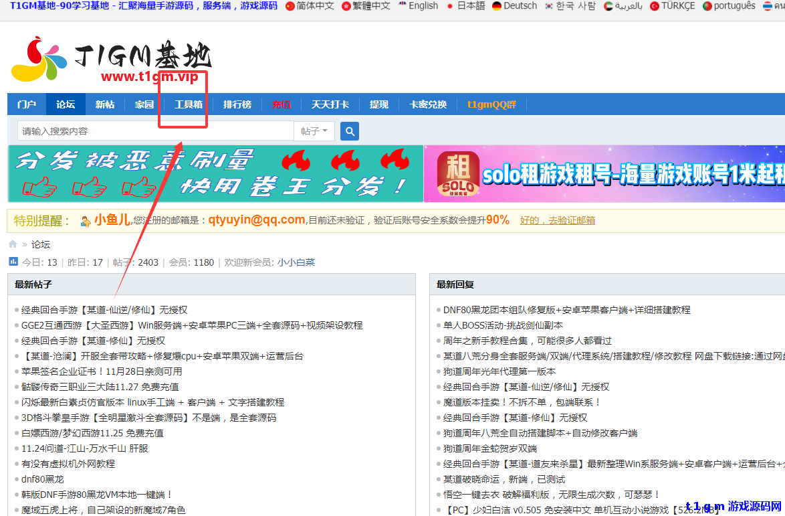The image size is (785, 516).
Task: Click the bar chart statistics icon beside 今日
Action: pos(12,262)
